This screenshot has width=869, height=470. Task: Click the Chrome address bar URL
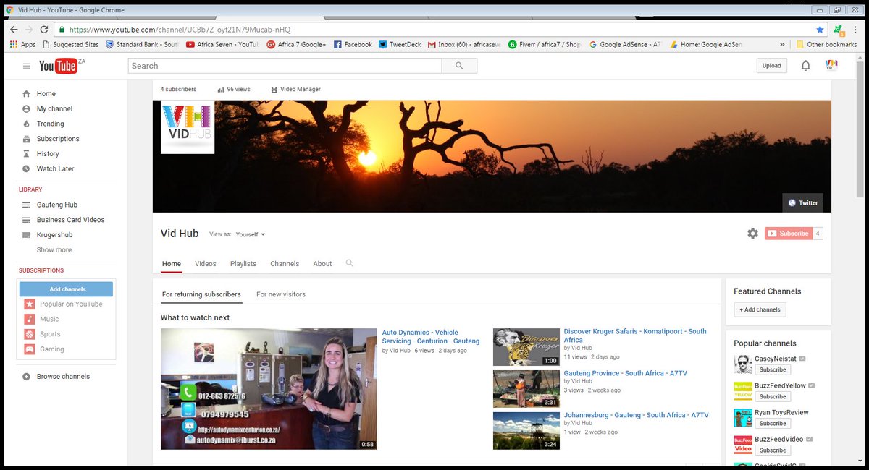tap(180, 30)
